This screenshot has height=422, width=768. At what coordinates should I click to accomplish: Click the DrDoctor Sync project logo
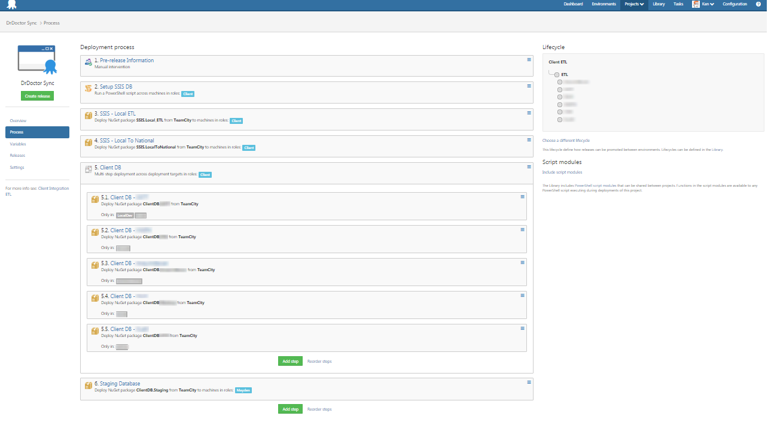(37, 59)
